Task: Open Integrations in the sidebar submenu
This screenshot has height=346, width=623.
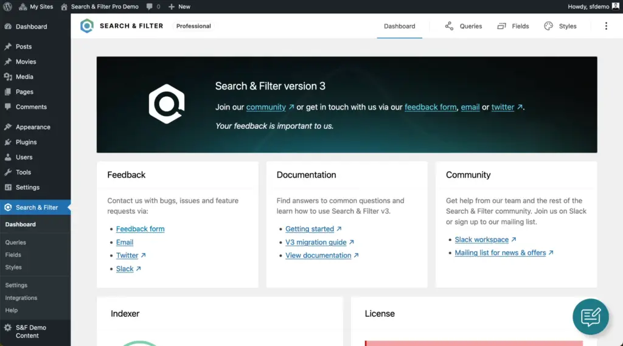Action: 21,297
